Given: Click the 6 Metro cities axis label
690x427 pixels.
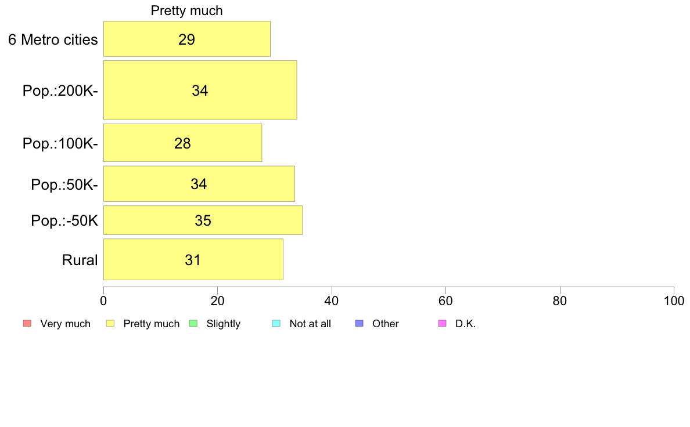Looking at the screenshot, I should [53, 39].
